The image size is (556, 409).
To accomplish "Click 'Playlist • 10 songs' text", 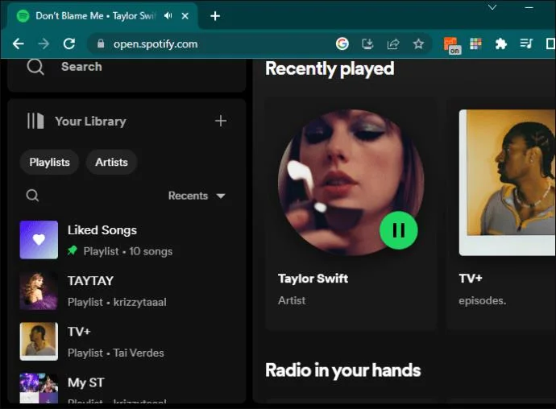I will (128, 251).
